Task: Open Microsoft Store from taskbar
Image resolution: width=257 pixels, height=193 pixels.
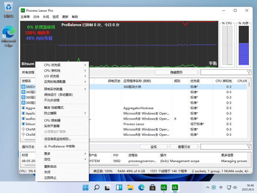Action: (152, 187)
